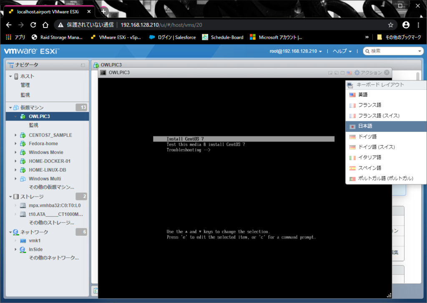427x303 pixels.
Task: Open the Chrome three-dot menu
Action: (419, 25)
